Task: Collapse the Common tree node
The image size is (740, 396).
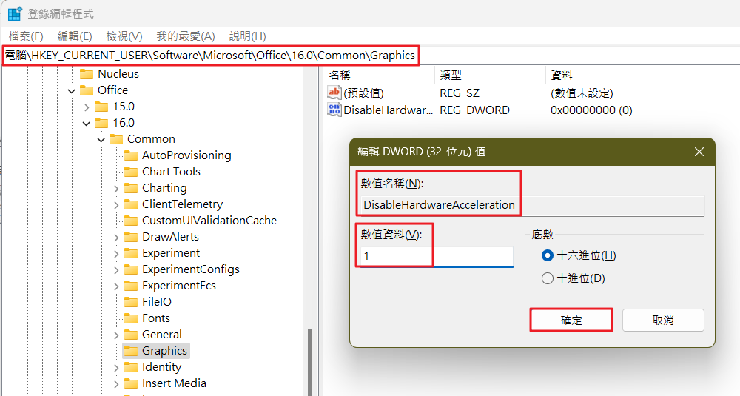Action: 101,139
